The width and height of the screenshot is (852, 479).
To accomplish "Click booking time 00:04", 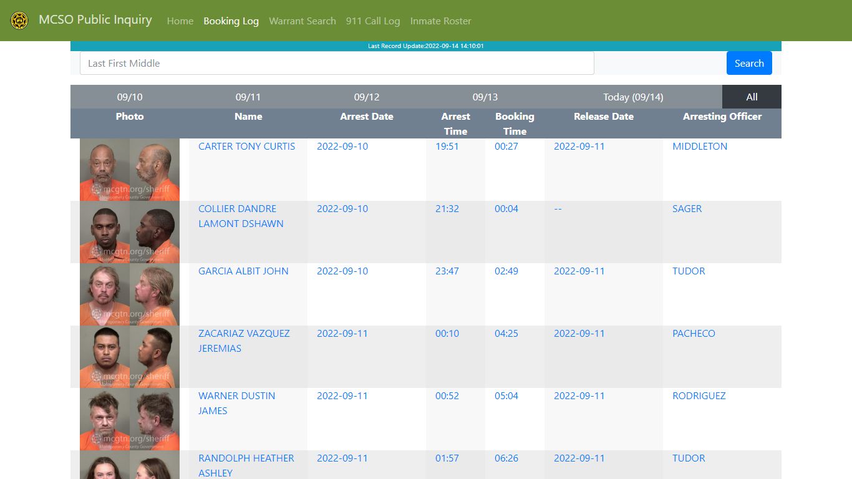I will click(506, 208).
